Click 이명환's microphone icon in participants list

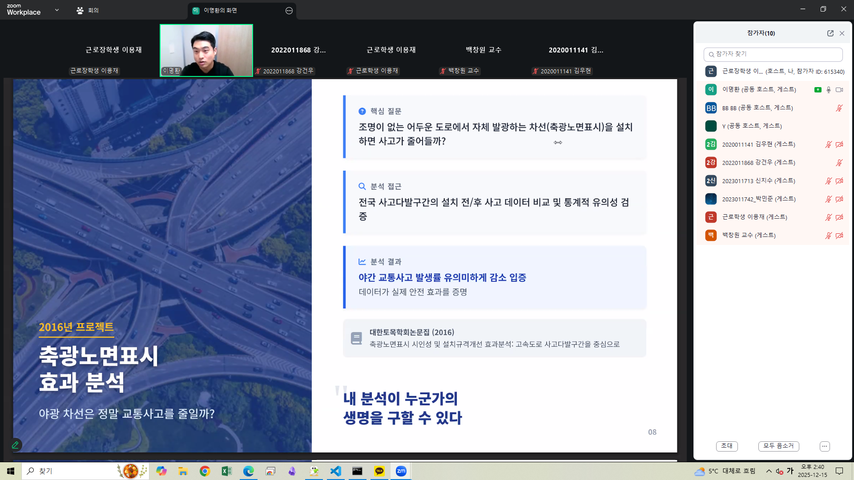tap(828, 89)
